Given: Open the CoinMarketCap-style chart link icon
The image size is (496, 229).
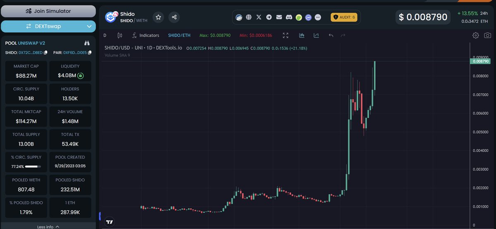Looking at the screenshot, I should pyautogui.click(x=239, y=17).
